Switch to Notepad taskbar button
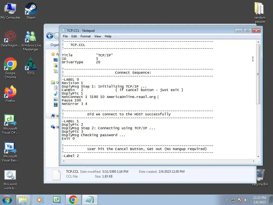 [x=90, y=200]
